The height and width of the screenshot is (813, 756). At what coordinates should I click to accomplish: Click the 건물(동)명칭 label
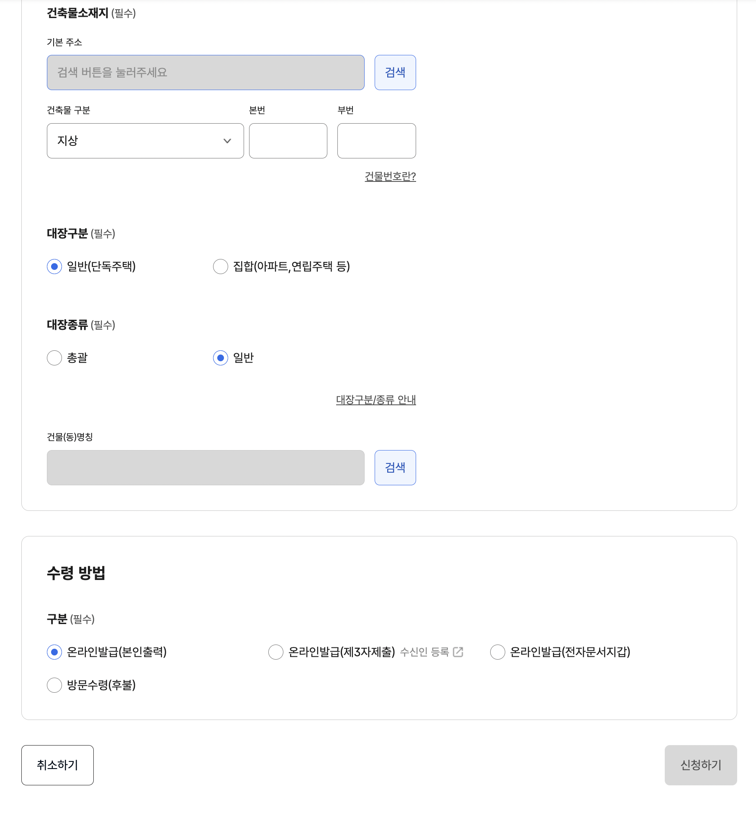pyautogui.click(x=70, y=437)
